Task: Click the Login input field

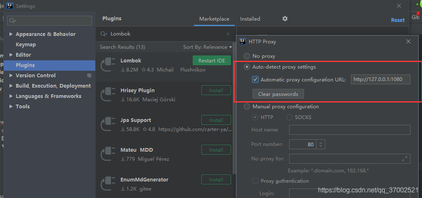Action: 349,193
